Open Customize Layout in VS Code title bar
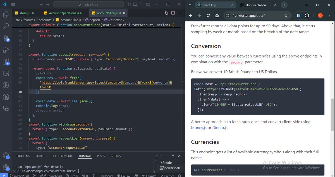This screenshot has height=177, width=335. (148, 5)
